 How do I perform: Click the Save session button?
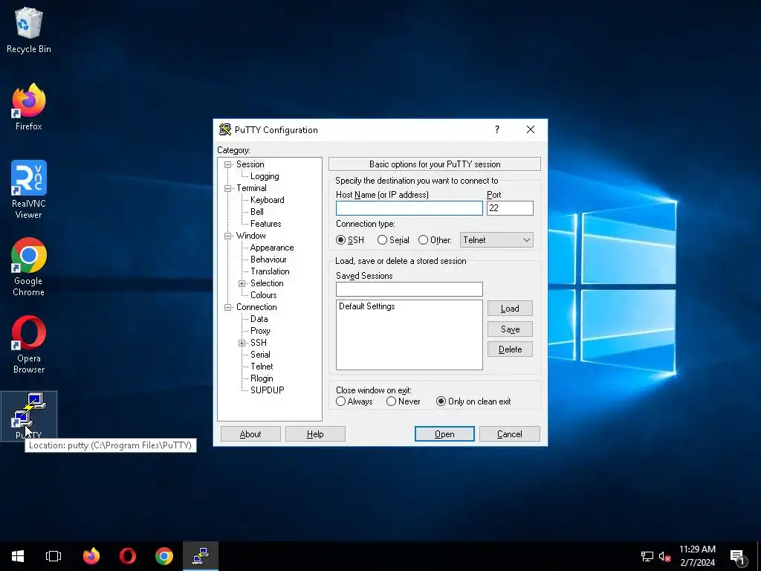(510, 329)
